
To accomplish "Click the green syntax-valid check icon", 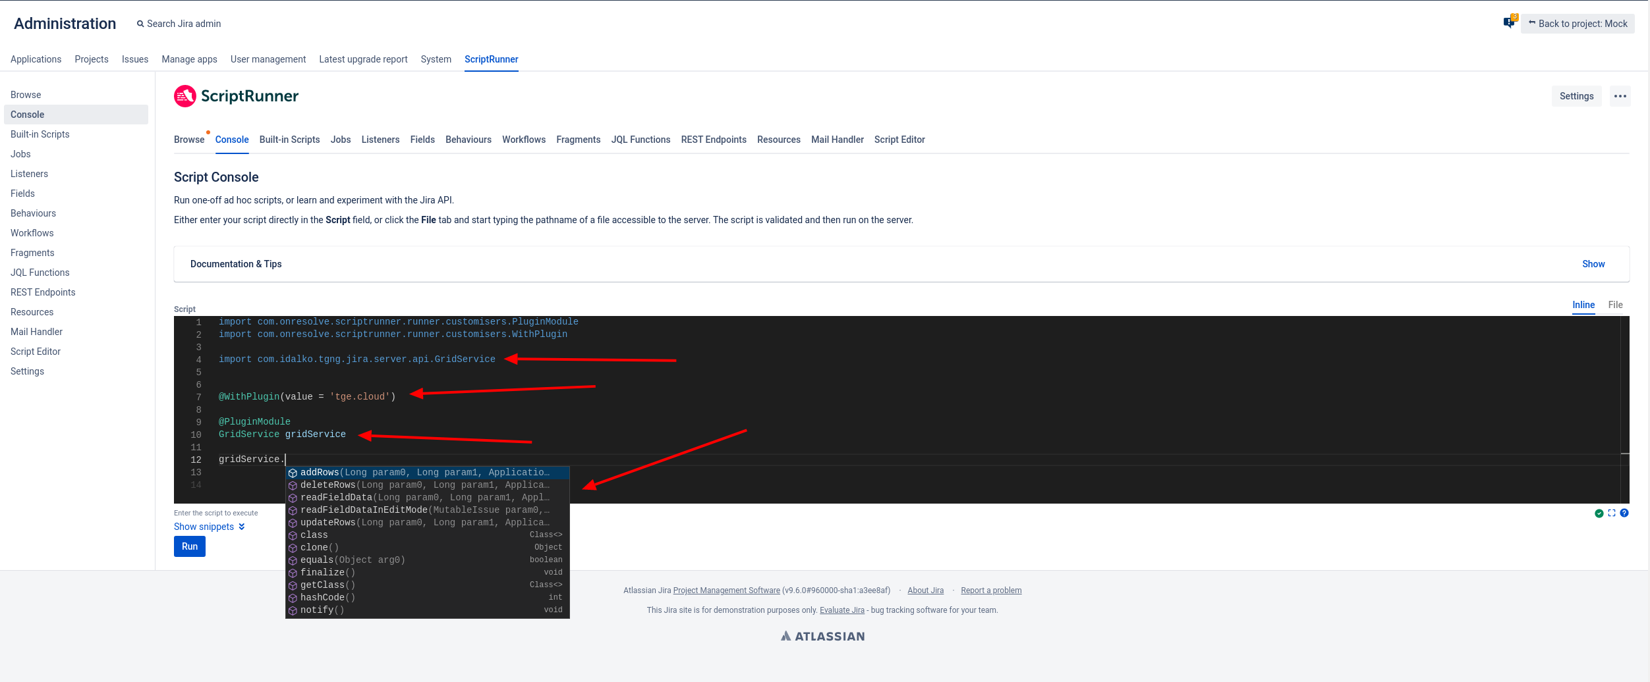I will [x=1599, y=513].
